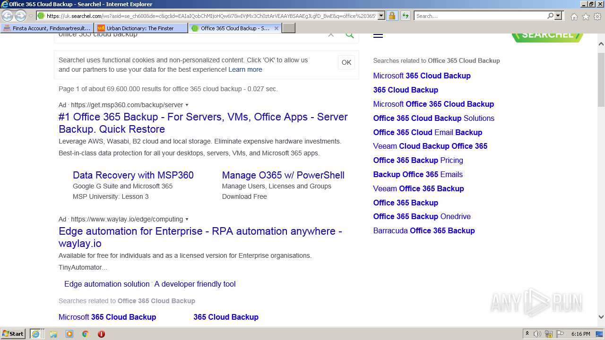Open Microsoft Office 365 Cloud Backup search

(433, 104)
